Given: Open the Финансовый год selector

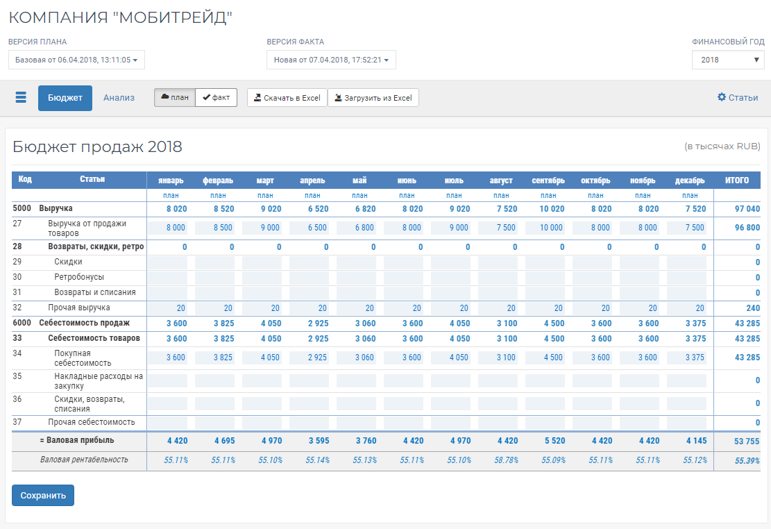Looking at the screenshot, I should [x=728, y=60].
